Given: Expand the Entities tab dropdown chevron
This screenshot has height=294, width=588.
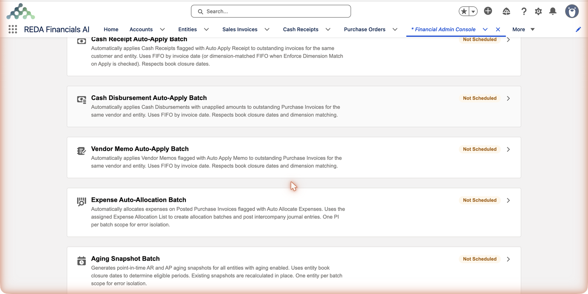Looking at the screenshot, I should [x=207, y=29].
